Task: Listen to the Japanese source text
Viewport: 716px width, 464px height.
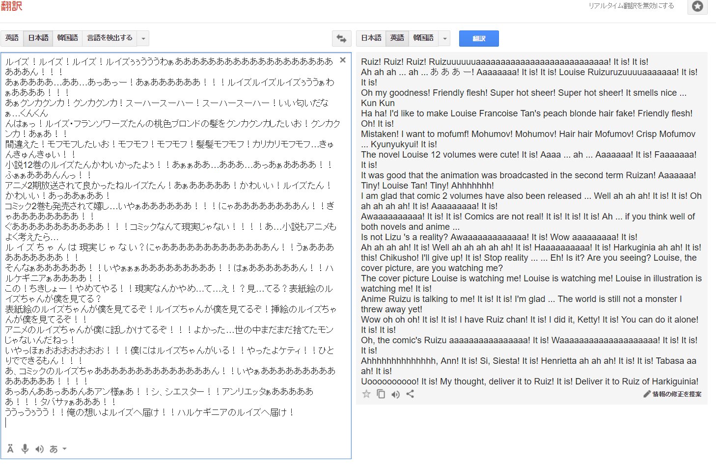Action: pos(39,448)
